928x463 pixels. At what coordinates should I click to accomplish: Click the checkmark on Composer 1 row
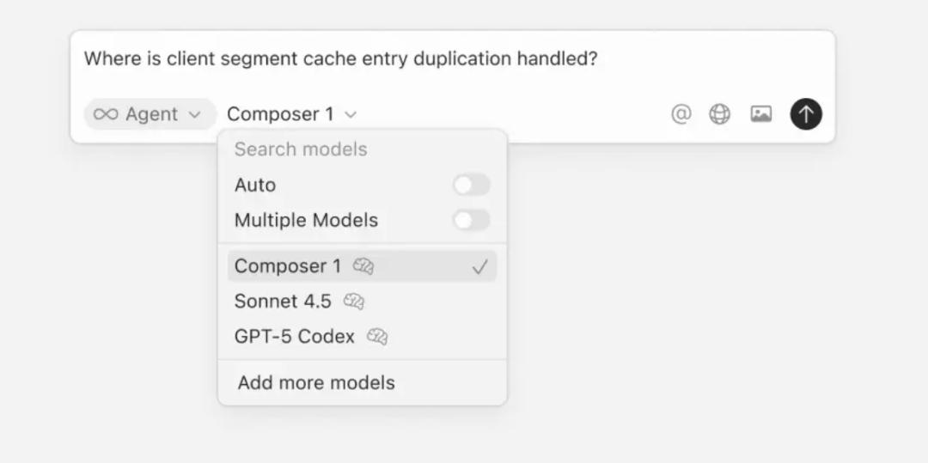pos(479,267)
